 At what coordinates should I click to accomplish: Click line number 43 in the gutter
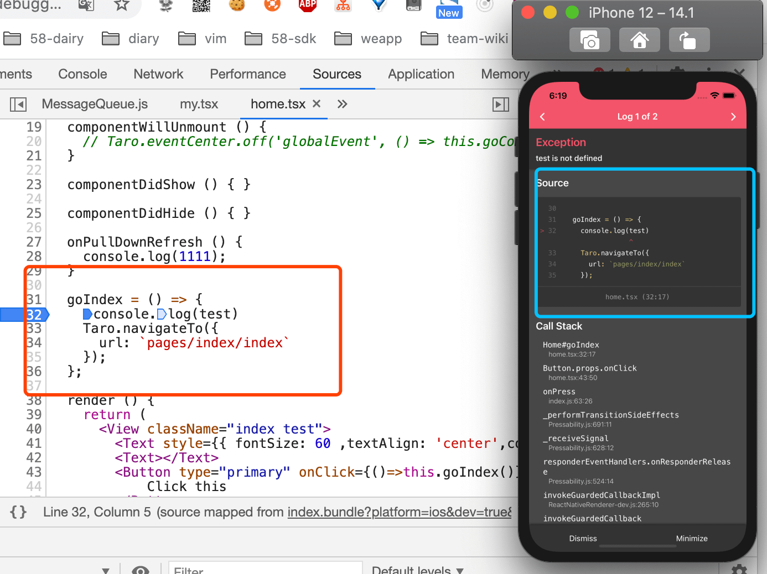(34, 472)
